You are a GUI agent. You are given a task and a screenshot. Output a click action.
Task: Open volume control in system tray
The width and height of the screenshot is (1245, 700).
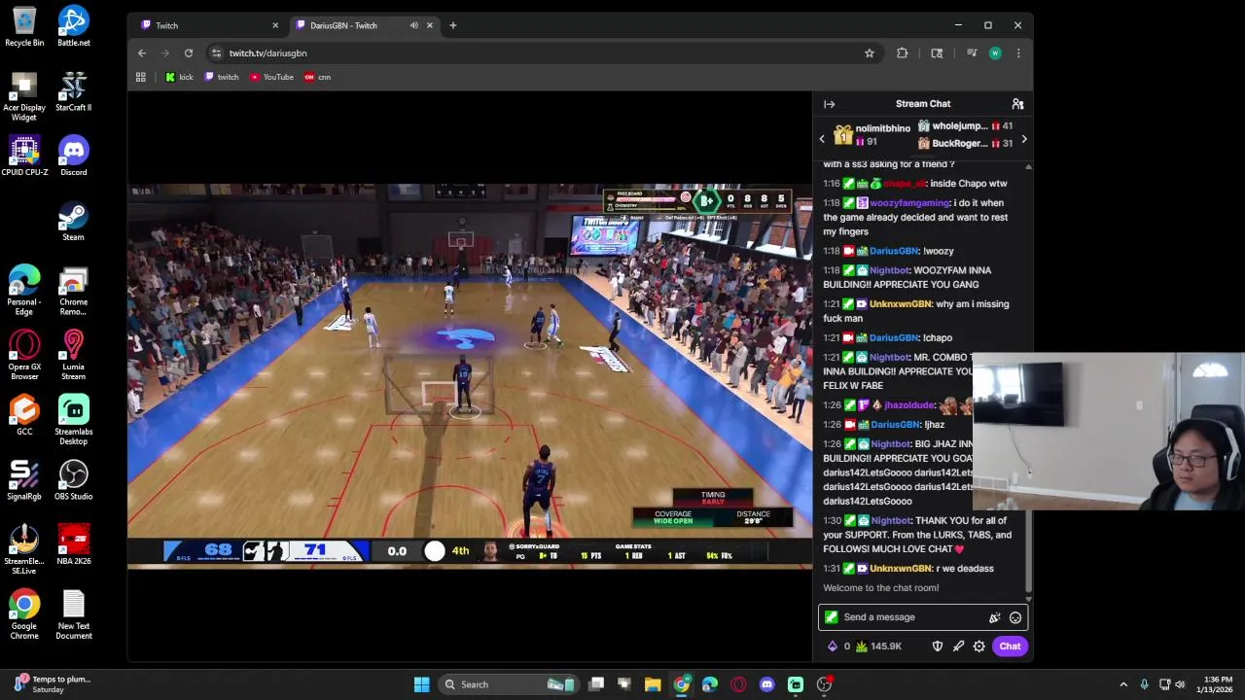pos(1180,684)
